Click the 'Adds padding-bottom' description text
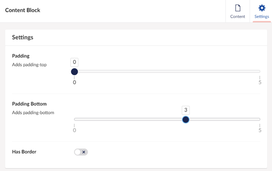 point(33,112)
